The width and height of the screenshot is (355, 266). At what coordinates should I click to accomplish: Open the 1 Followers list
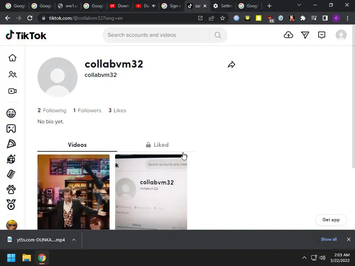pyautogui.click(x=87, y=110)
